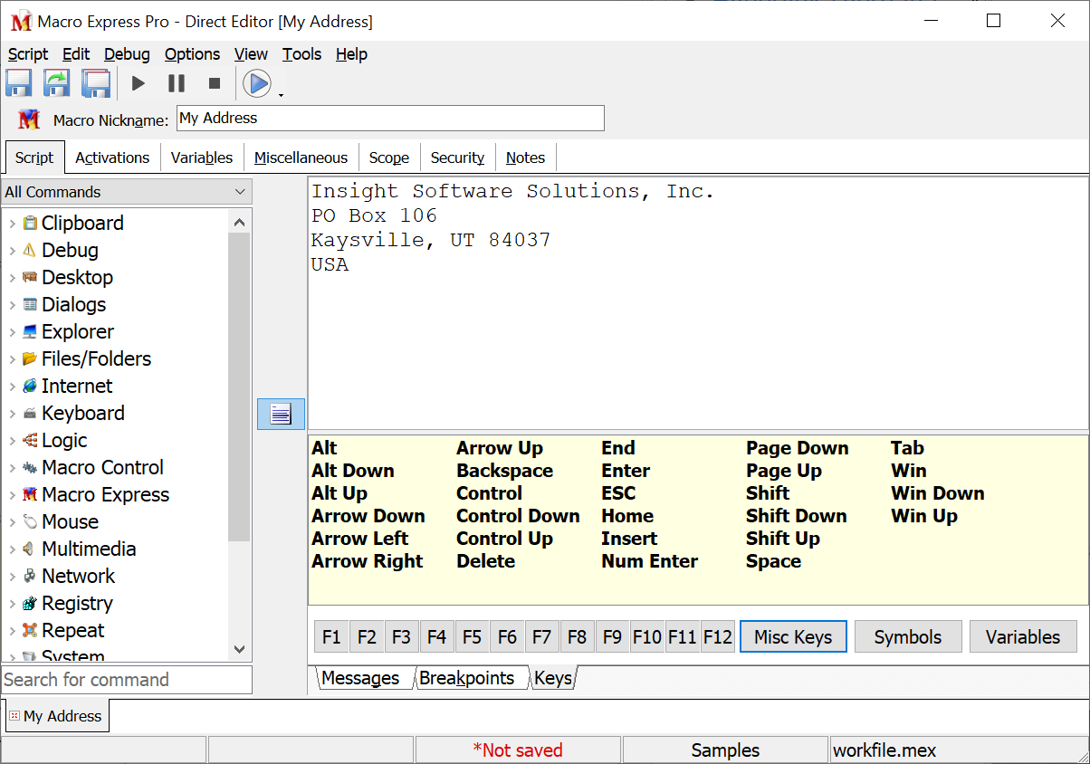The height and width of the screenshot is (764, 1090).
Task: Click the Macro Express icon beside Macro Nickname
Action: click(x=29, y=119)
